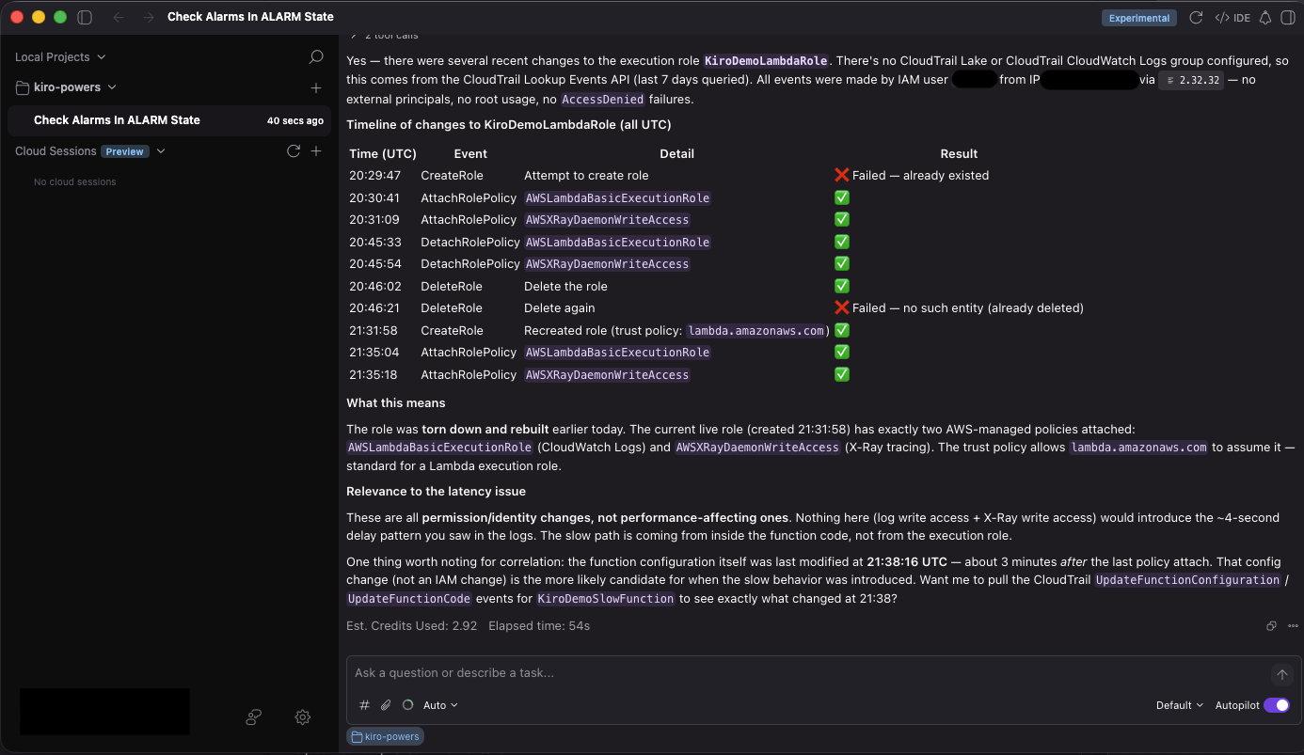The height and width of the screenshot is (755, 1304).
Task: Click the context usage circle icon
Action: pyautogui.click(x=407, y=705)
